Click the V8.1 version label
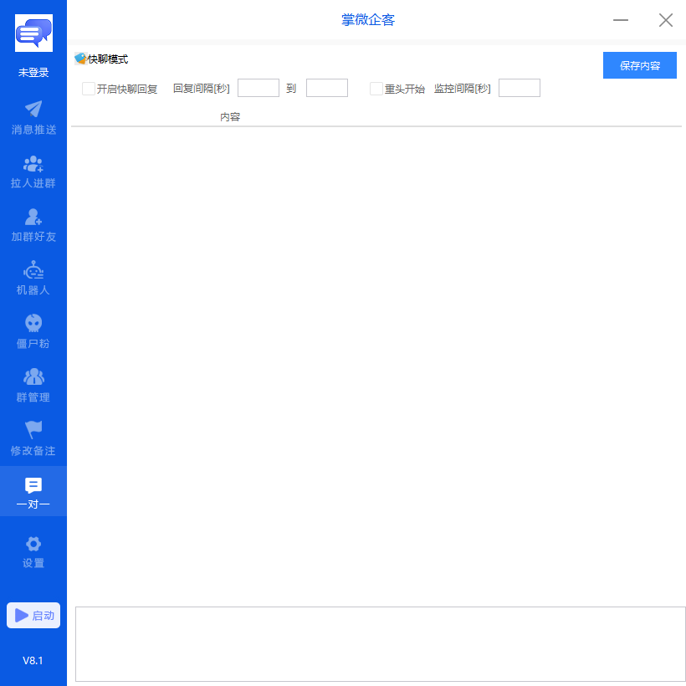The width and height of the screenshot is (686, 686). [33, 660]
